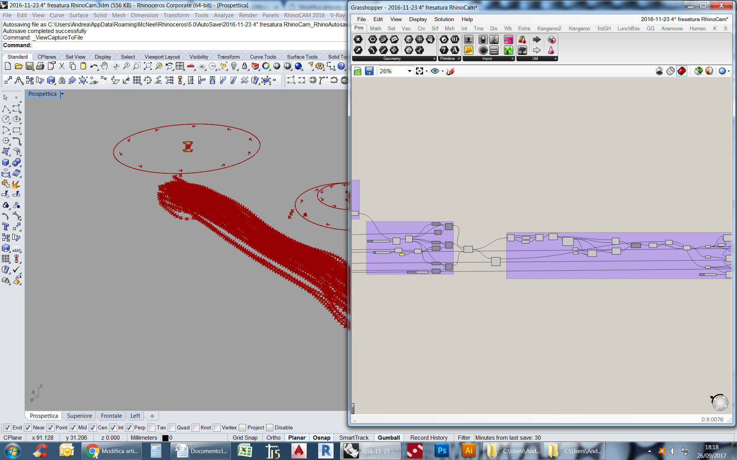Open preview mesh quality dropdown in Grasshopper
The image size is (737, 460).
[x=729, y=71]
